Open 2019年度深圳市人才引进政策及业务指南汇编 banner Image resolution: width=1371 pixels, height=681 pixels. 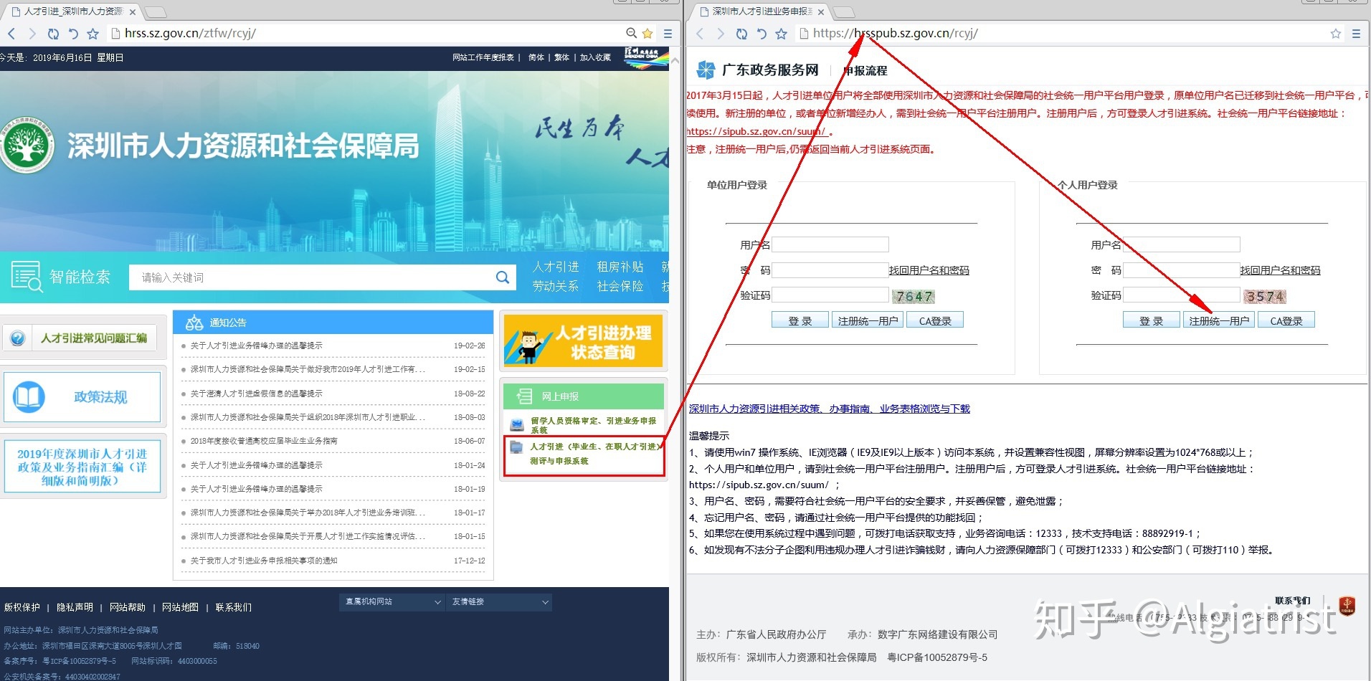(82, 467)
